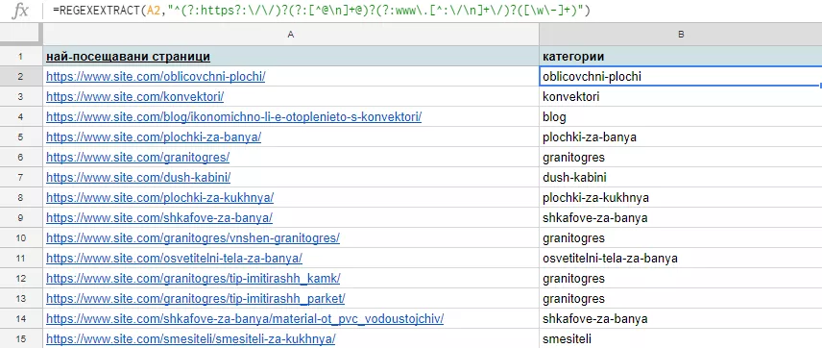Select row header 4

click(20, 117)
